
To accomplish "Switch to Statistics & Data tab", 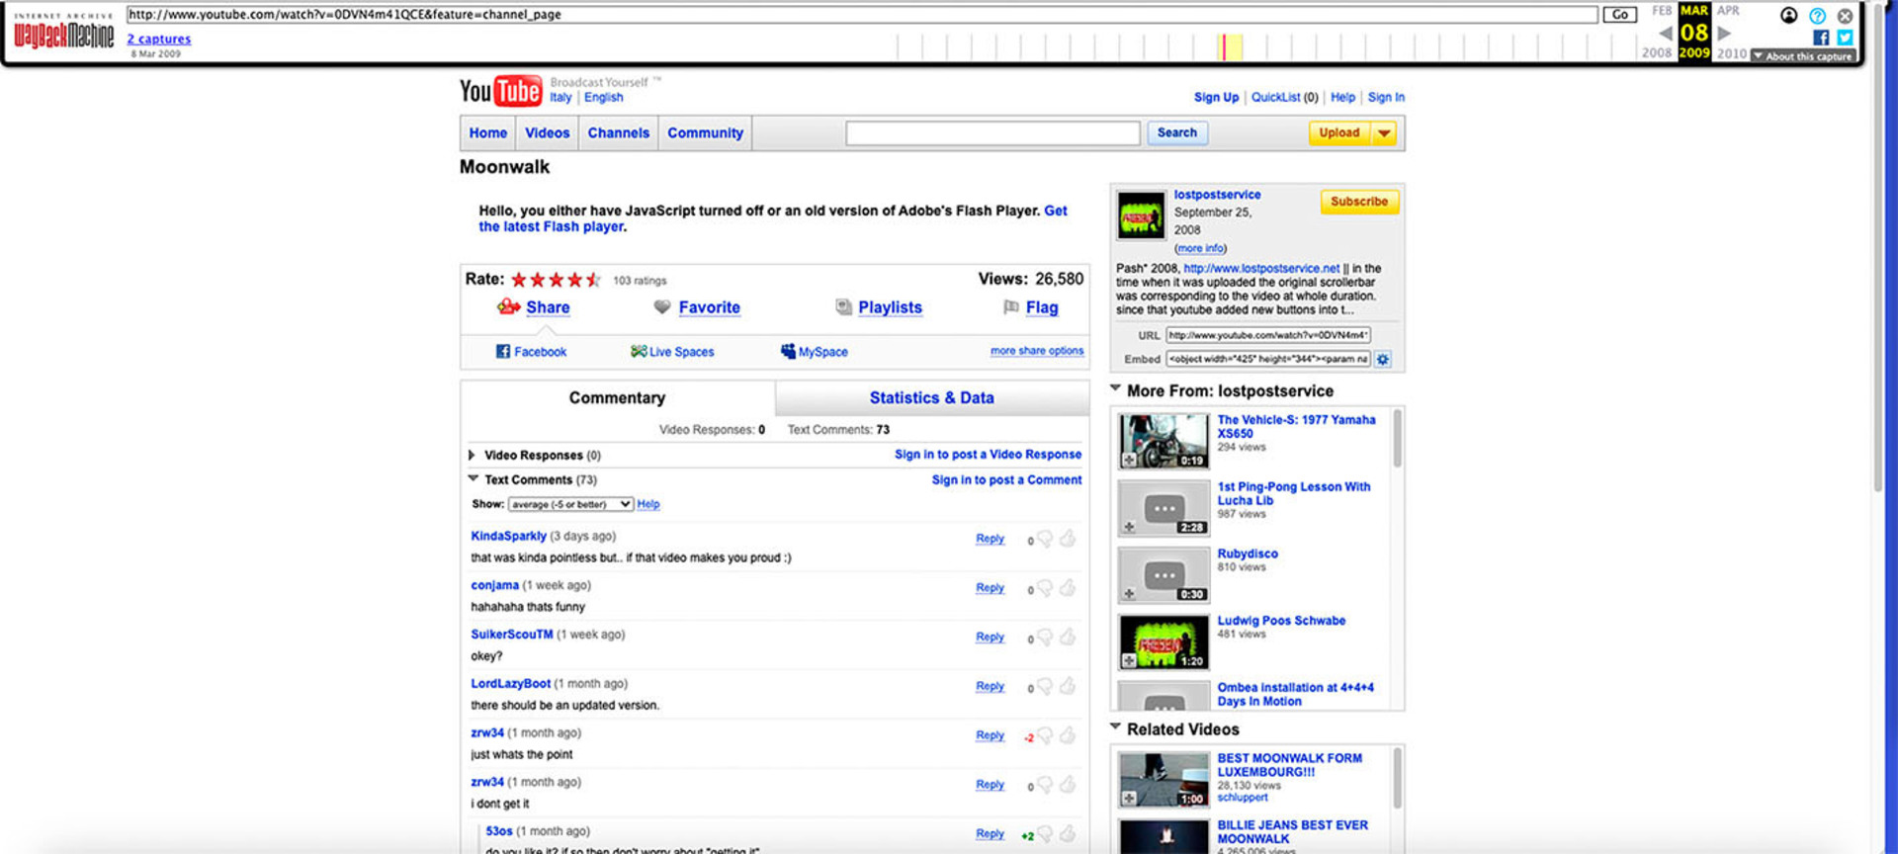I will [x=932, y=397].
